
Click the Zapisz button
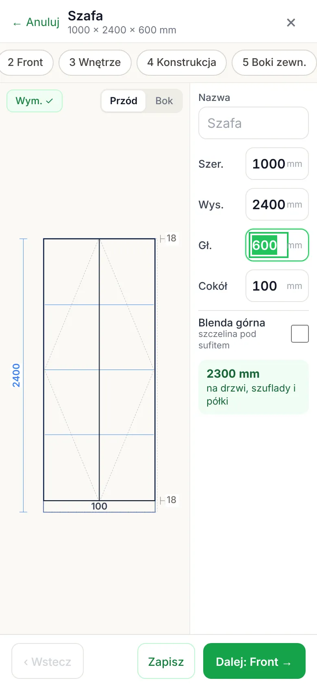tap(166, 661)
